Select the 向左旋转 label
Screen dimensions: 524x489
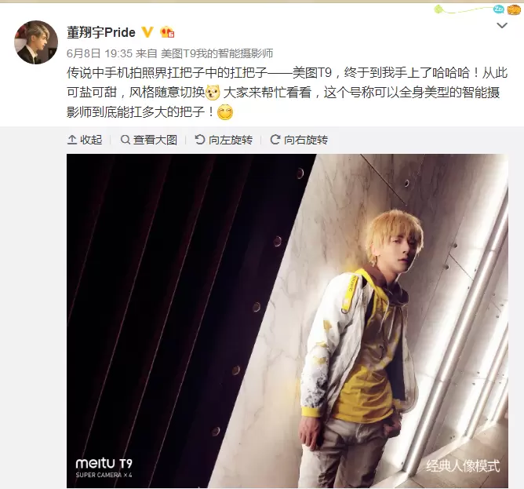point(231,140)
